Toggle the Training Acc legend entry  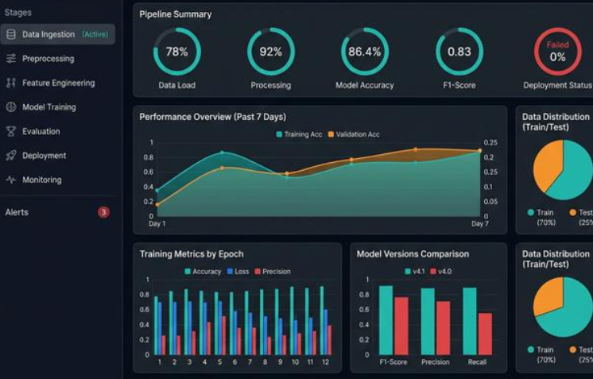299,134
